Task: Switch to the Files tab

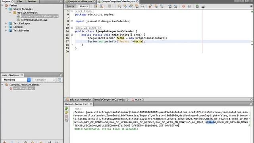Action: tap(20, 2)
